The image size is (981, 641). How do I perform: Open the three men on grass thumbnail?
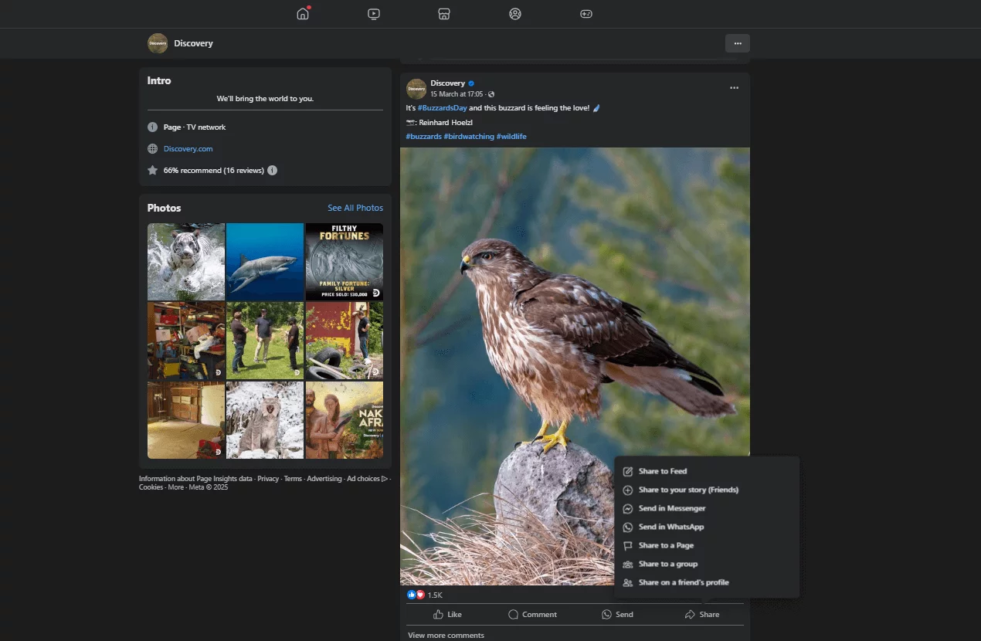(x=265, y=341)
